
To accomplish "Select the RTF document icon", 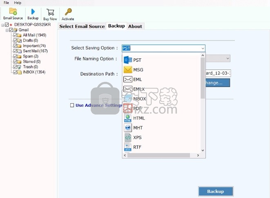I will pyautogui.click(x=128, y=147).
